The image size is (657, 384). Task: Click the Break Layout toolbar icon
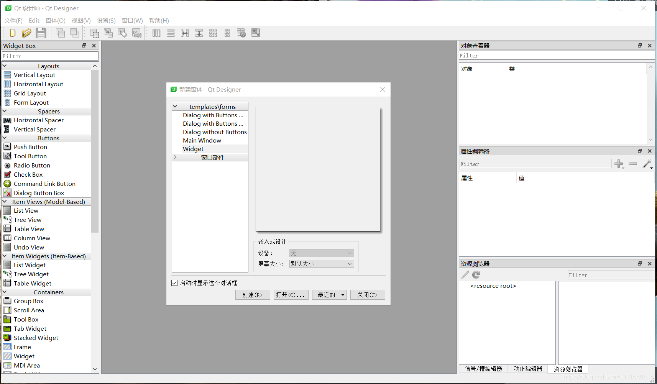[x=241, y=33]
